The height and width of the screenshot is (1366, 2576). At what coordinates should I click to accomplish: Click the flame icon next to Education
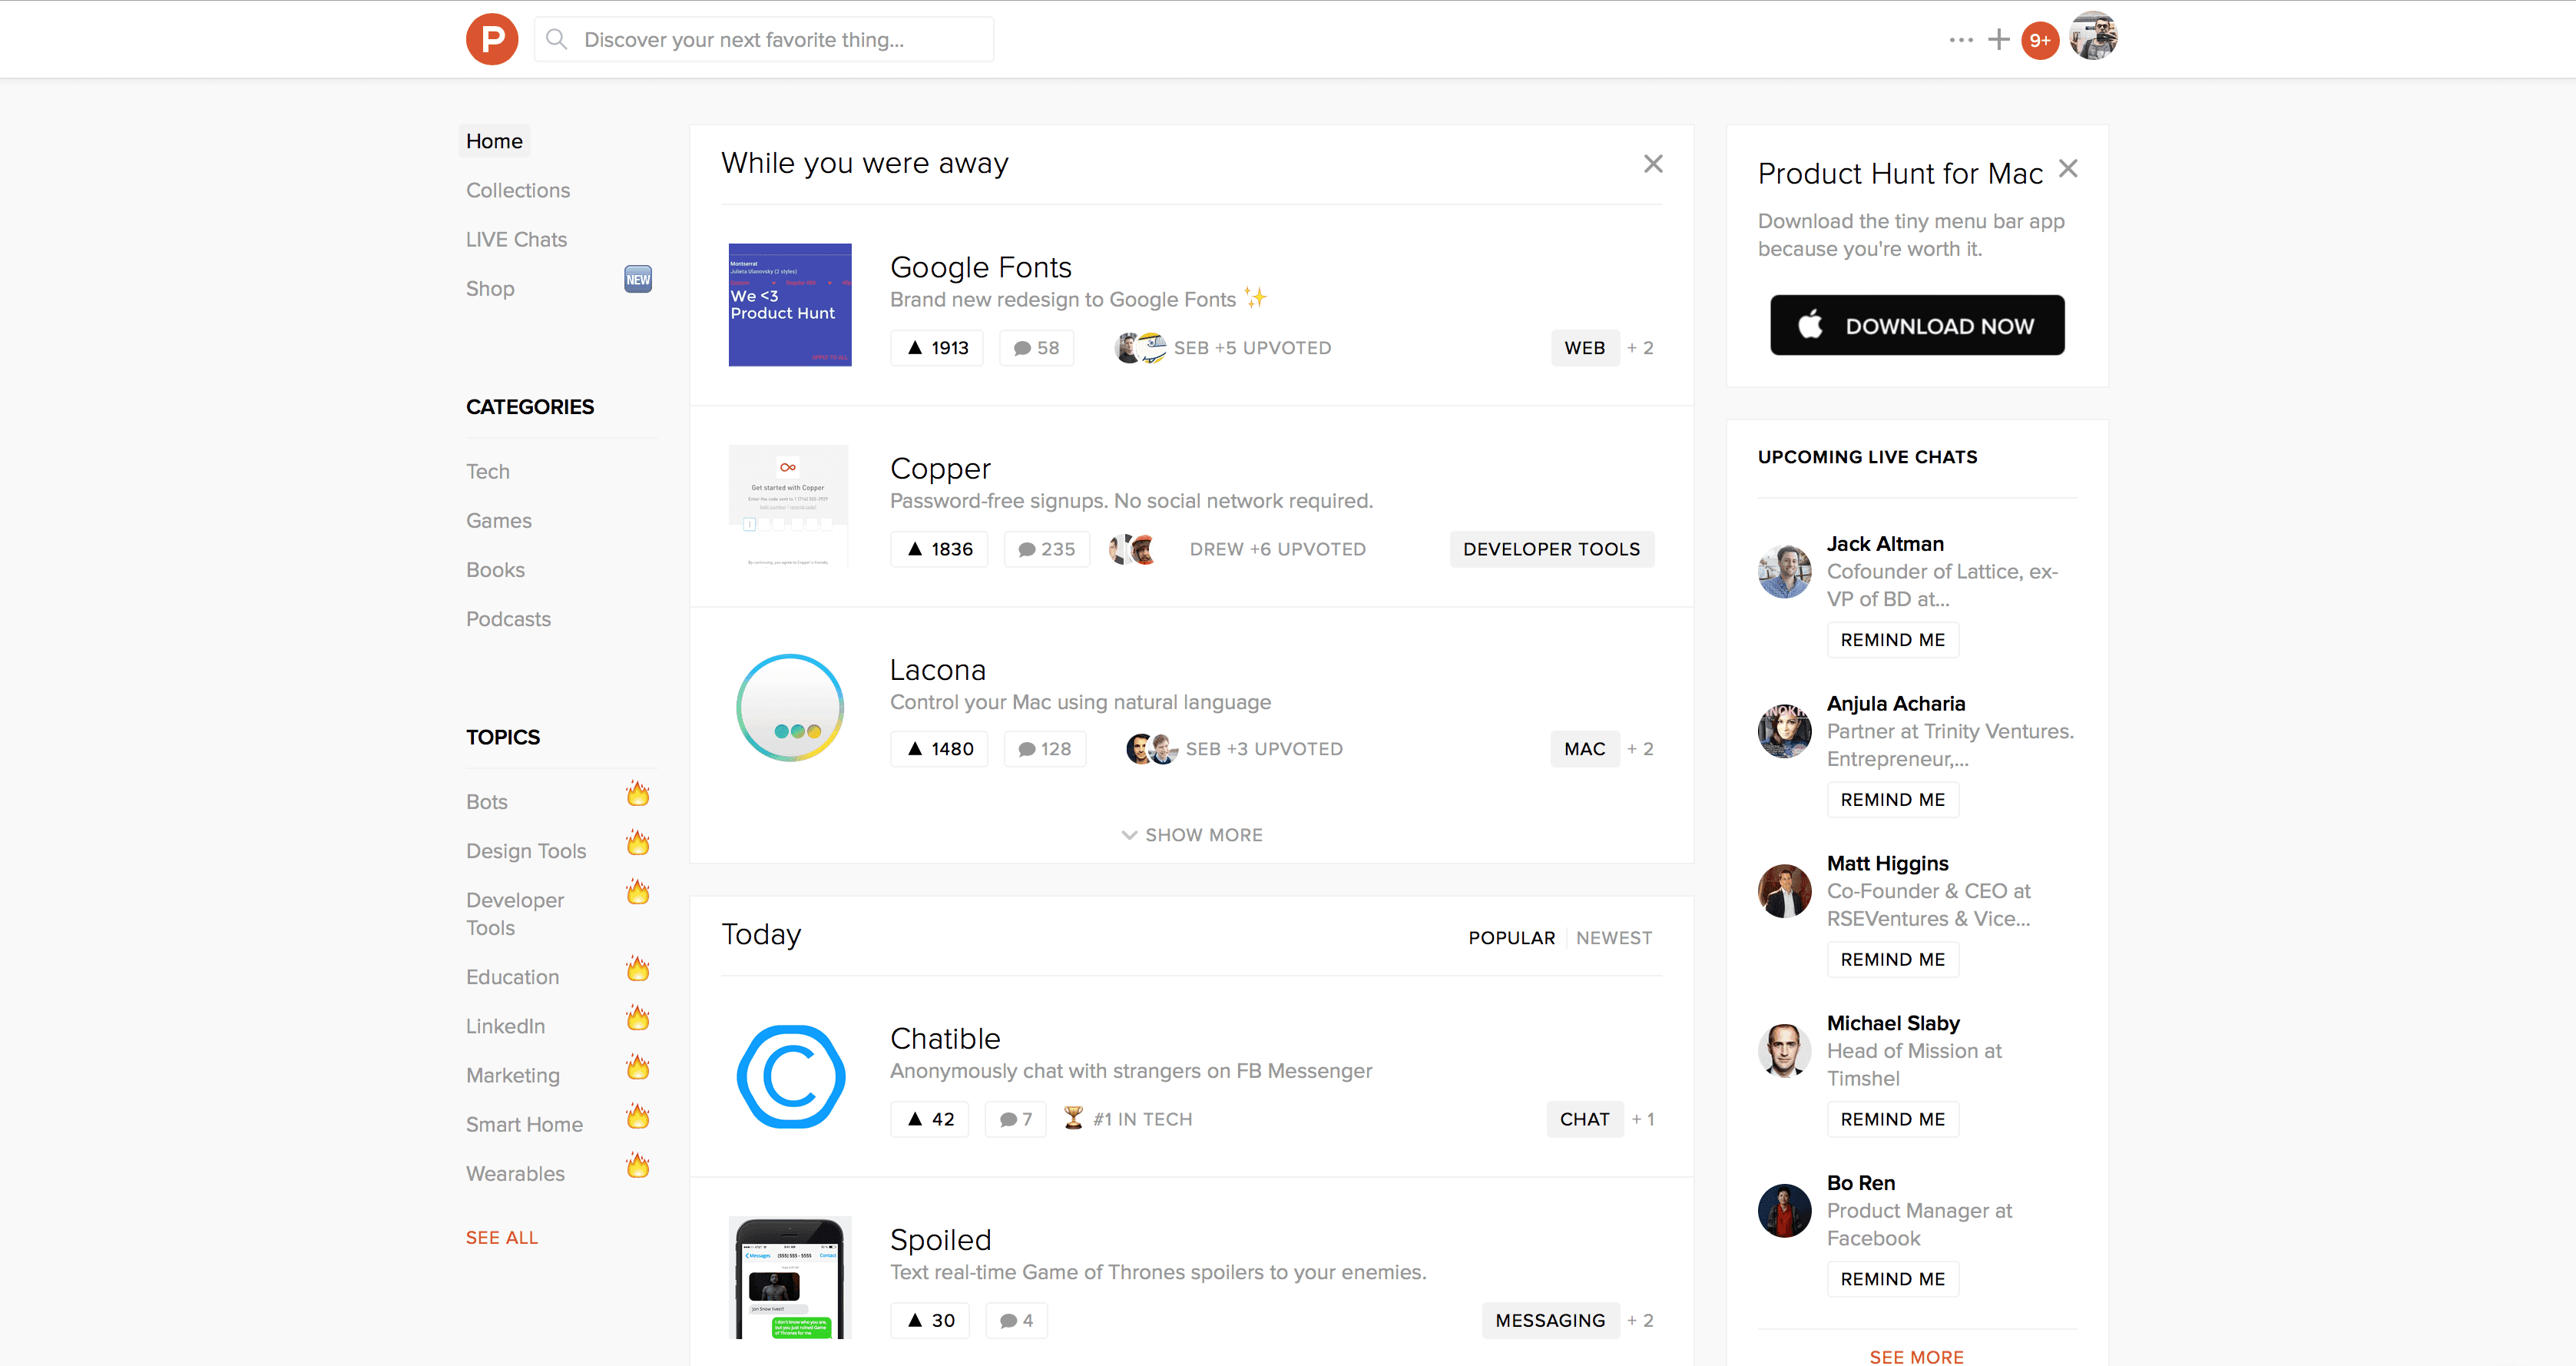click(638, 969)
